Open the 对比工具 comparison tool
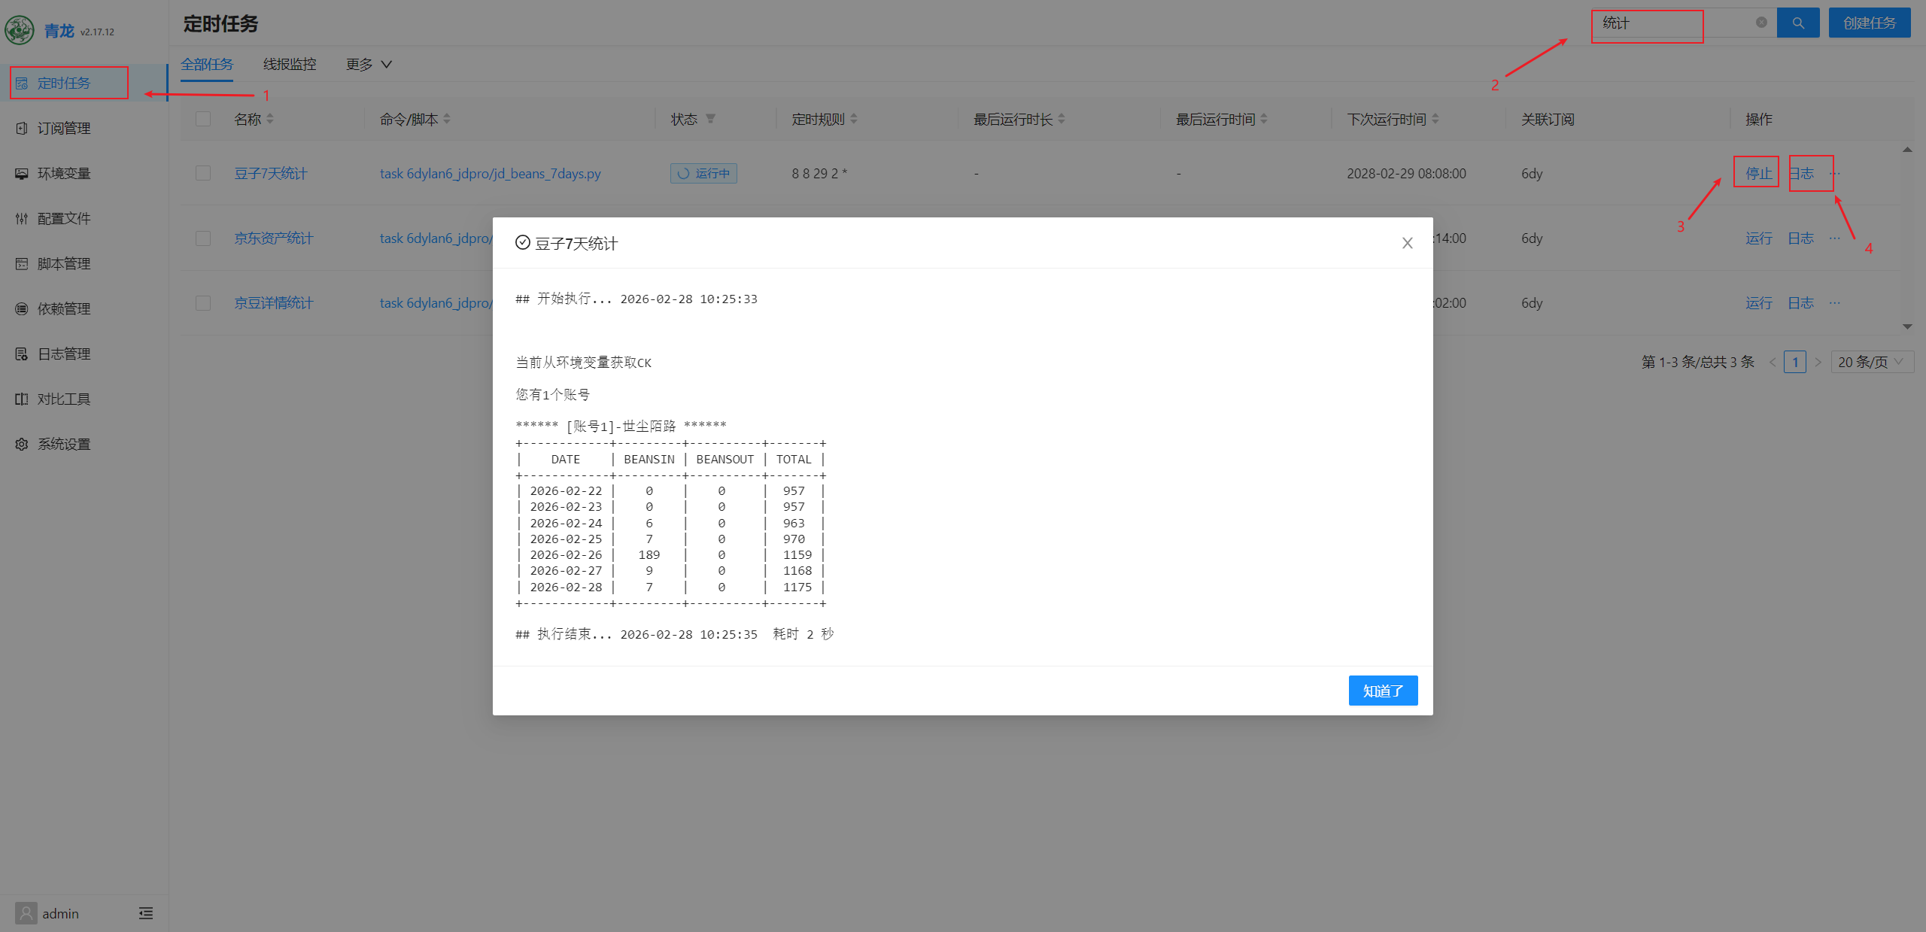Image resolution: width=1926 pixels, height=932 pixels. point(65,398)
